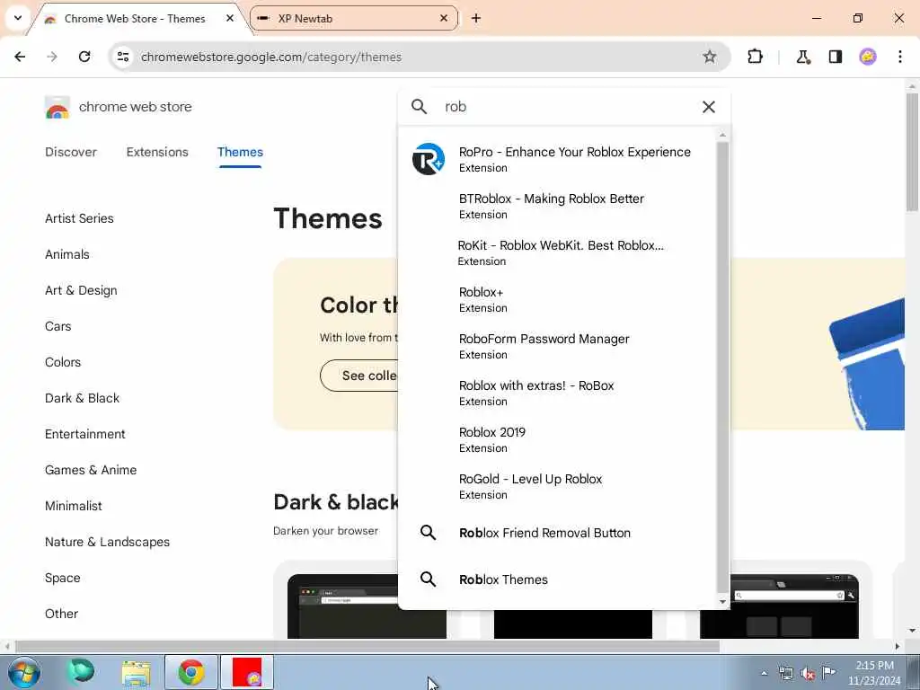Bookmark this page with the star icon

[710, 57]
